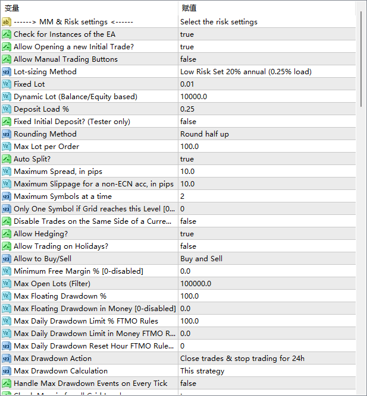This screenshot has height=396, width=367.
Task: Click the icon next to Allow Hedging?
Action: pyautogui.click(x=7, y=234)
